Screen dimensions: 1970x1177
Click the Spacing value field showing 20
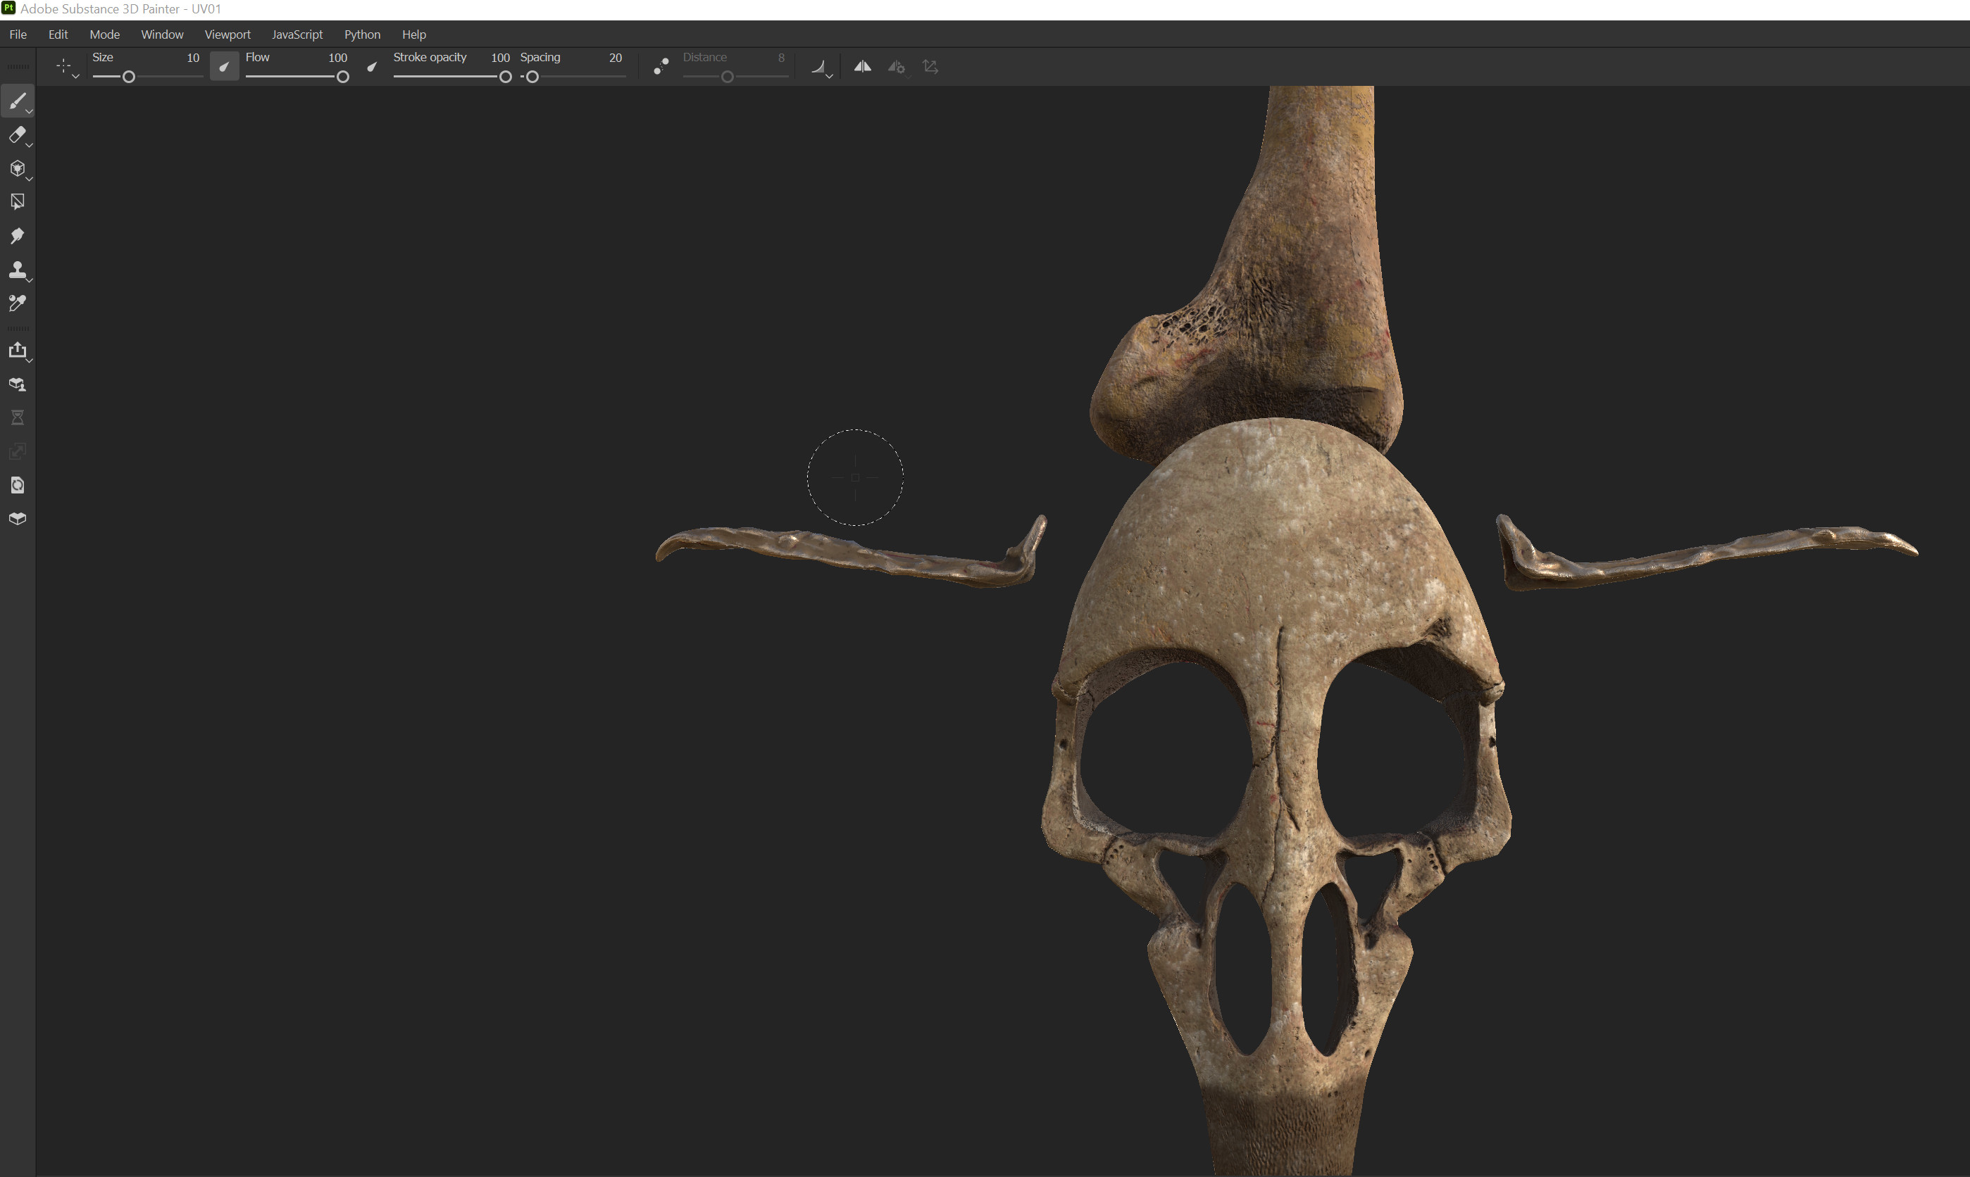click(616, 58)
